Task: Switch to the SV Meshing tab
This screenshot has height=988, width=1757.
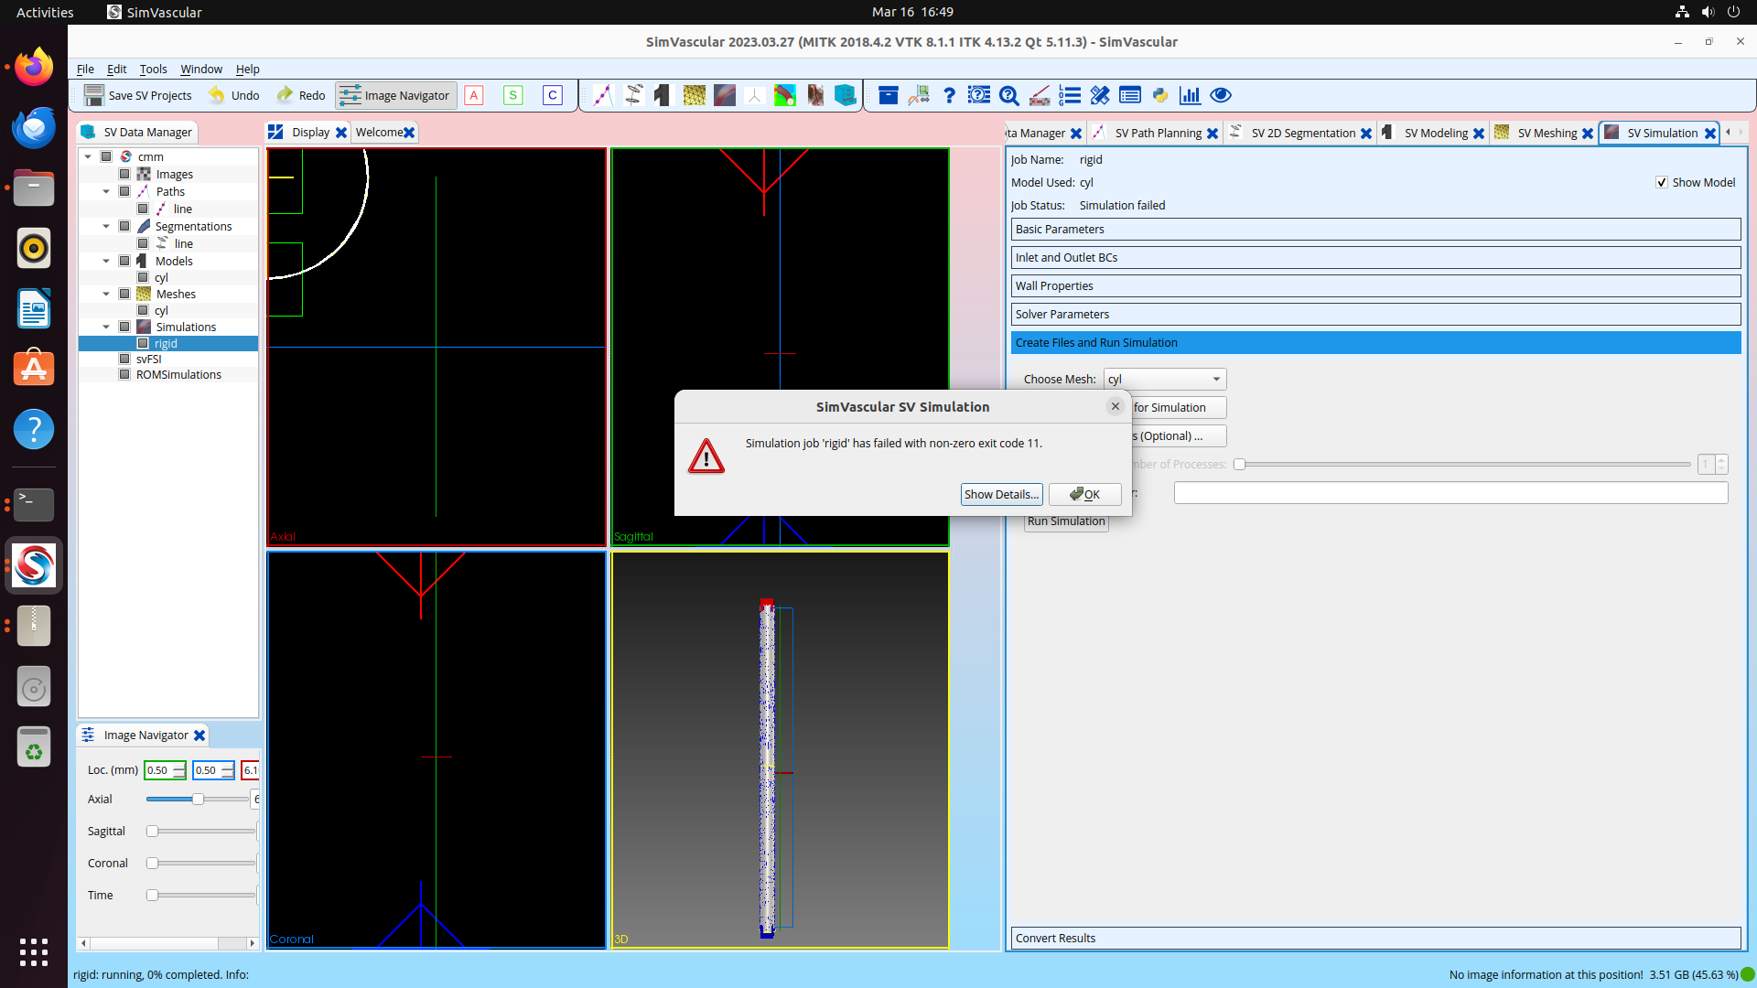Action: [x=1547, y=133]
